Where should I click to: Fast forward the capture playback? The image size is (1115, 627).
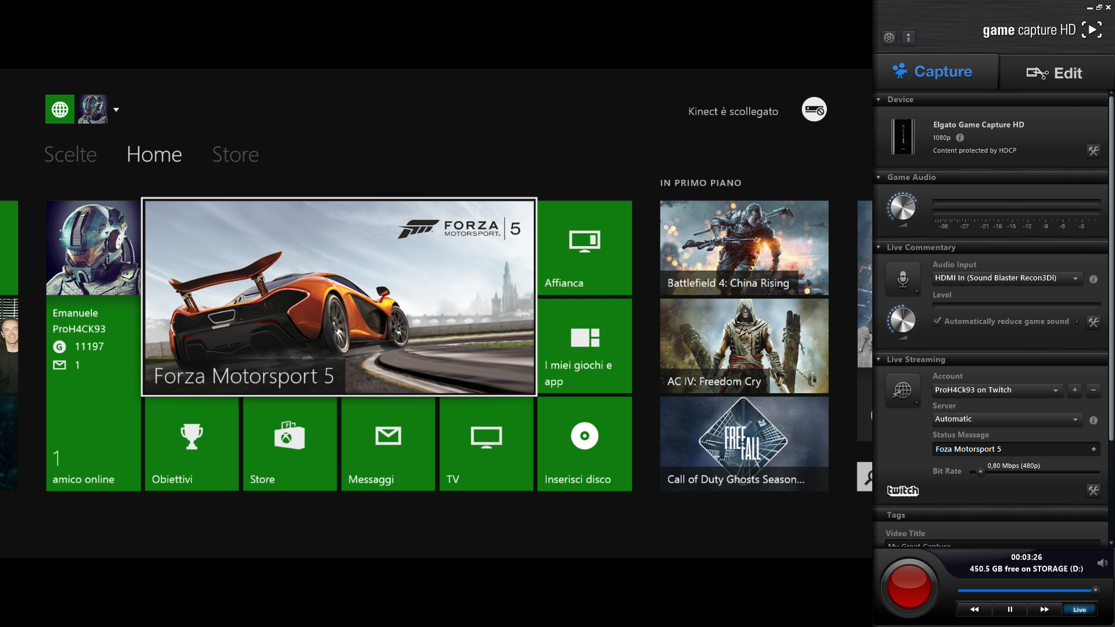click(x=1045, y=610)
